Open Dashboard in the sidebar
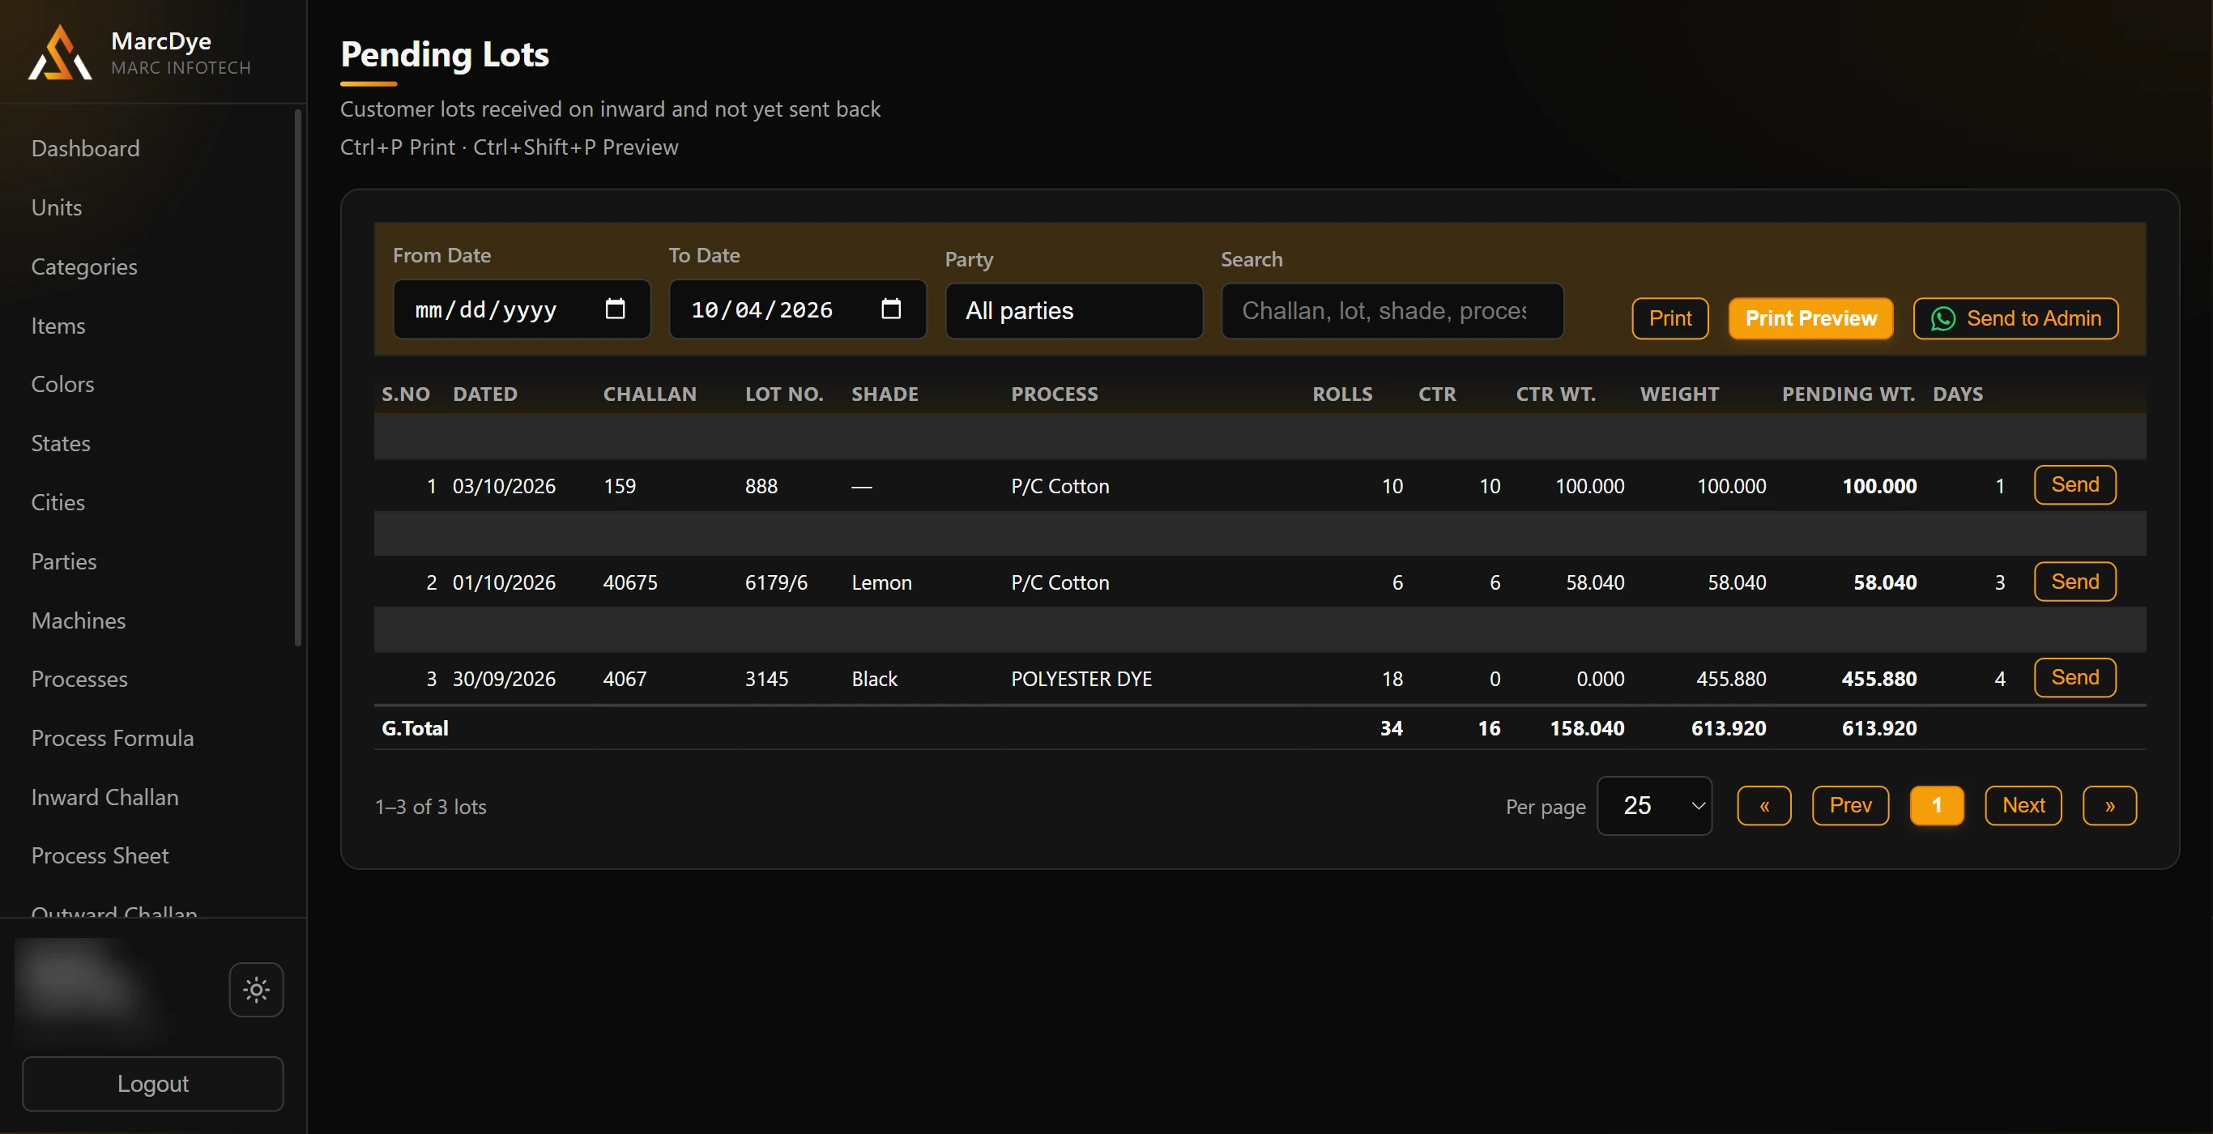Screen dimensions: 2213x1134 85,148
